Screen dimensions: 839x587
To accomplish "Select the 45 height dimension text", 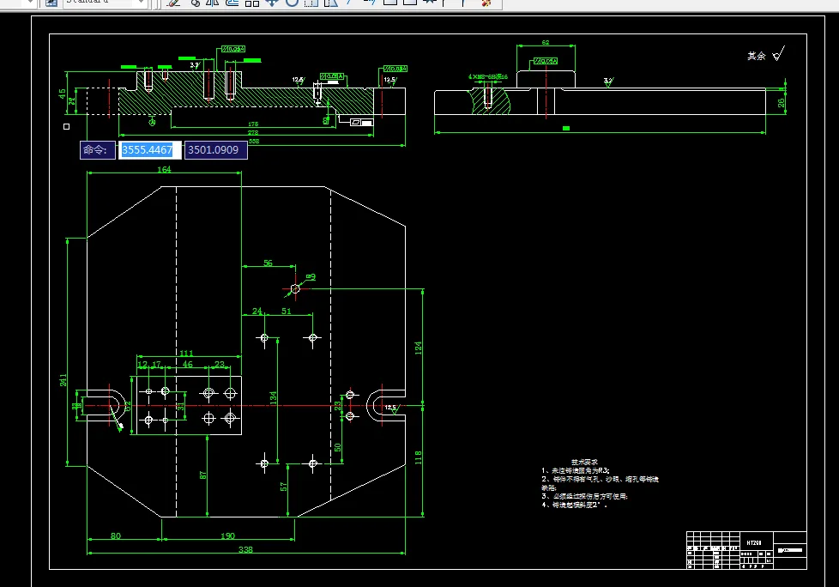I will click(62, 94).
